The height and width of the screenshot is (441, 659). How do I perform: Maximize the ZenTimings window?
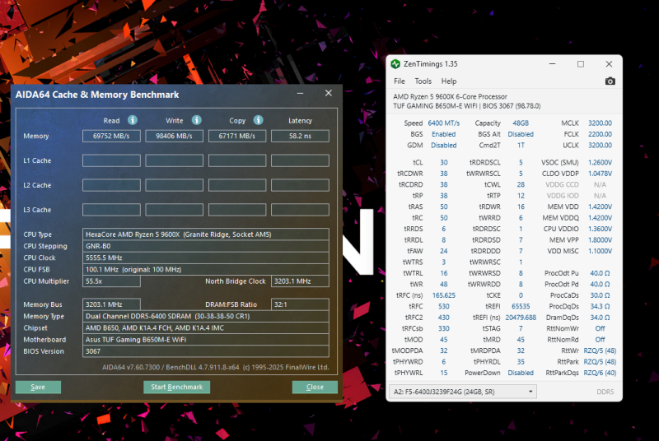coord(581,64)
